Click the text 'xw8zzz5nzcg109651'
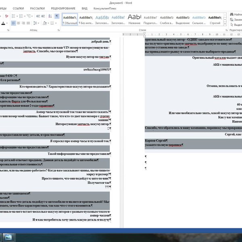This screenshot has width=242, height=242. (97, 70)
